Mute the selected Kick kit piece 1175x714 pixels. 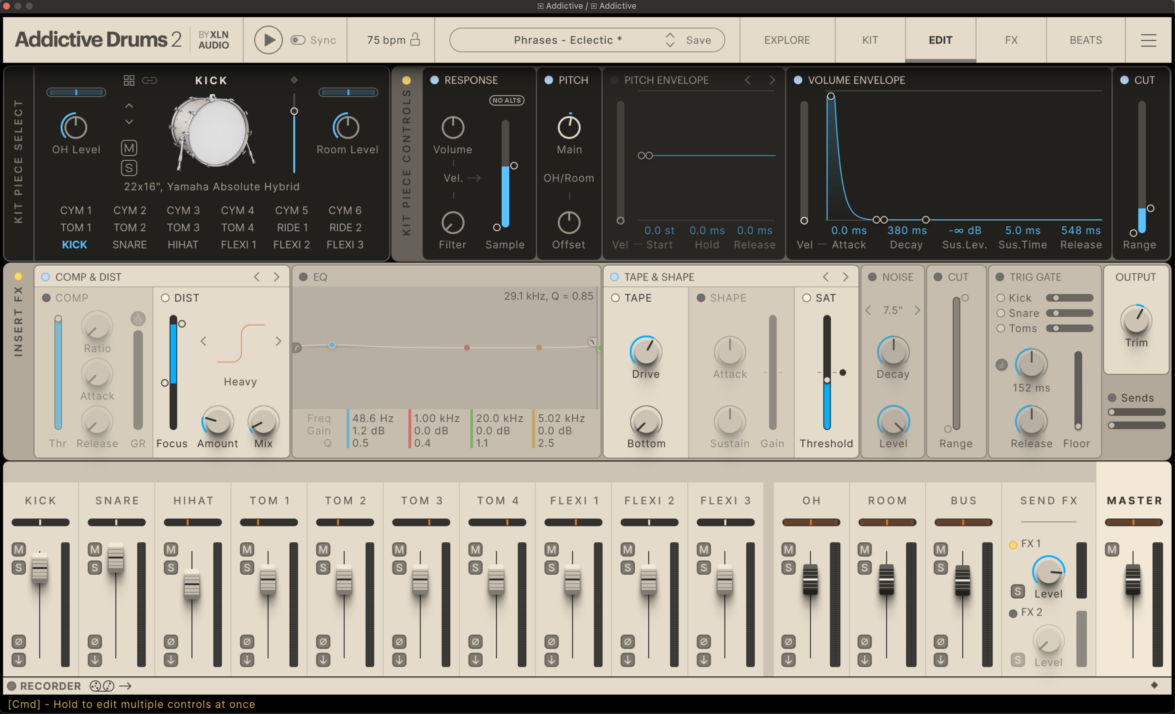pos(129,148)
